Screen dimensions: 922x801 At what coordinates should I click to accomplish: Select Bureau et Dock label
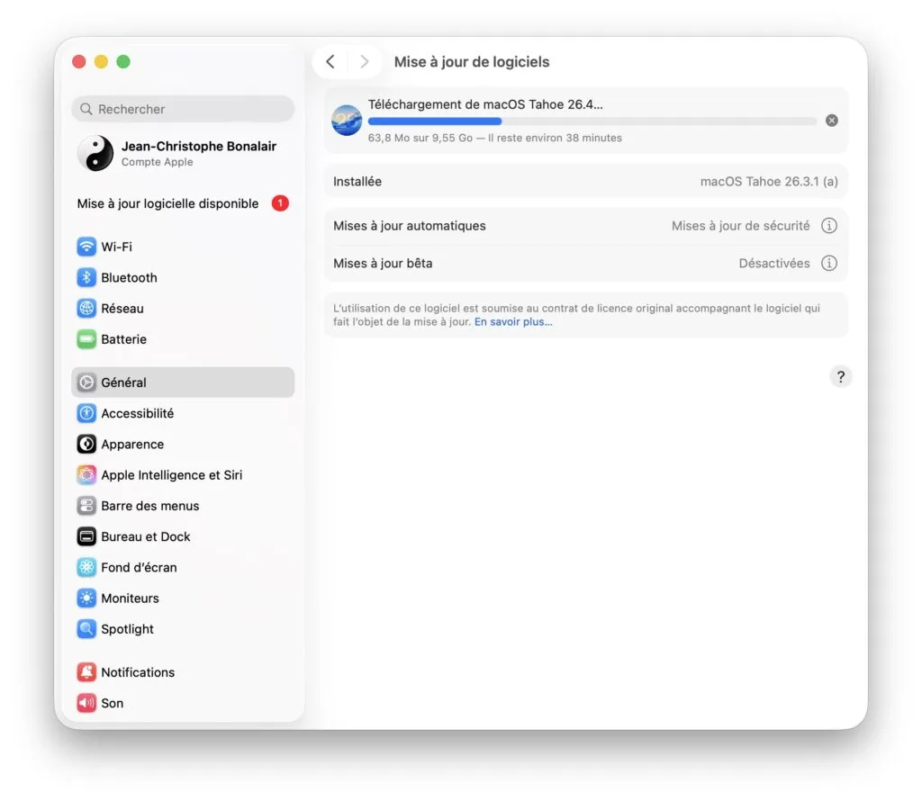click(146, 536)
